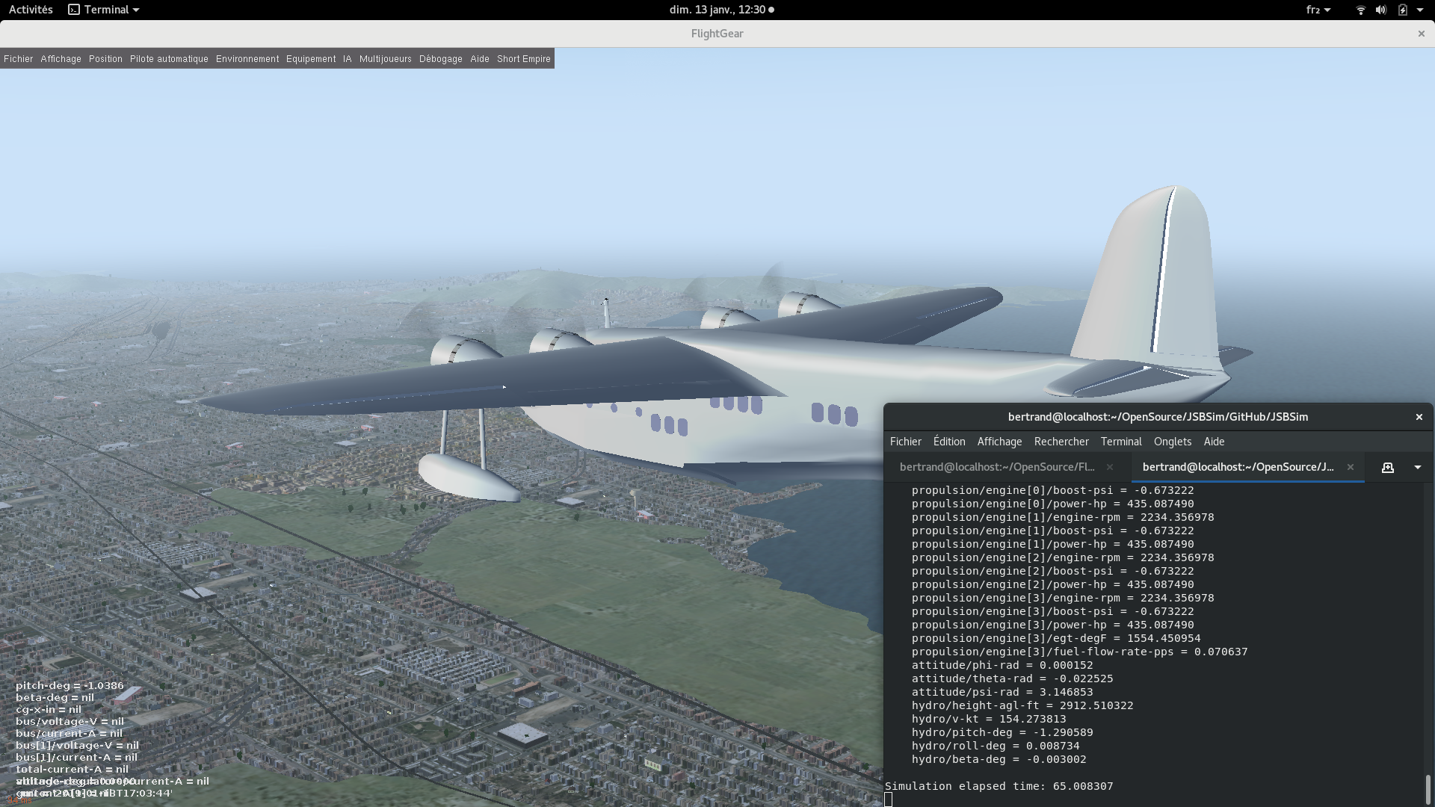The image size is (1435, 807).
Task: Expand the Édition menu in terminal
Action: pos(949,440)
